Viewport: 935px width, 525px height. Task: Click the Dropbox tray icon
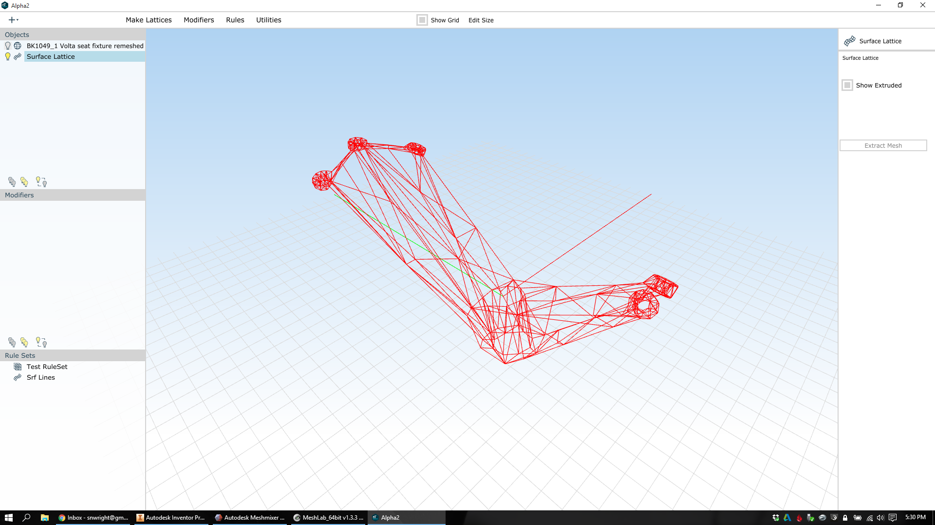(x=776, y=518)
